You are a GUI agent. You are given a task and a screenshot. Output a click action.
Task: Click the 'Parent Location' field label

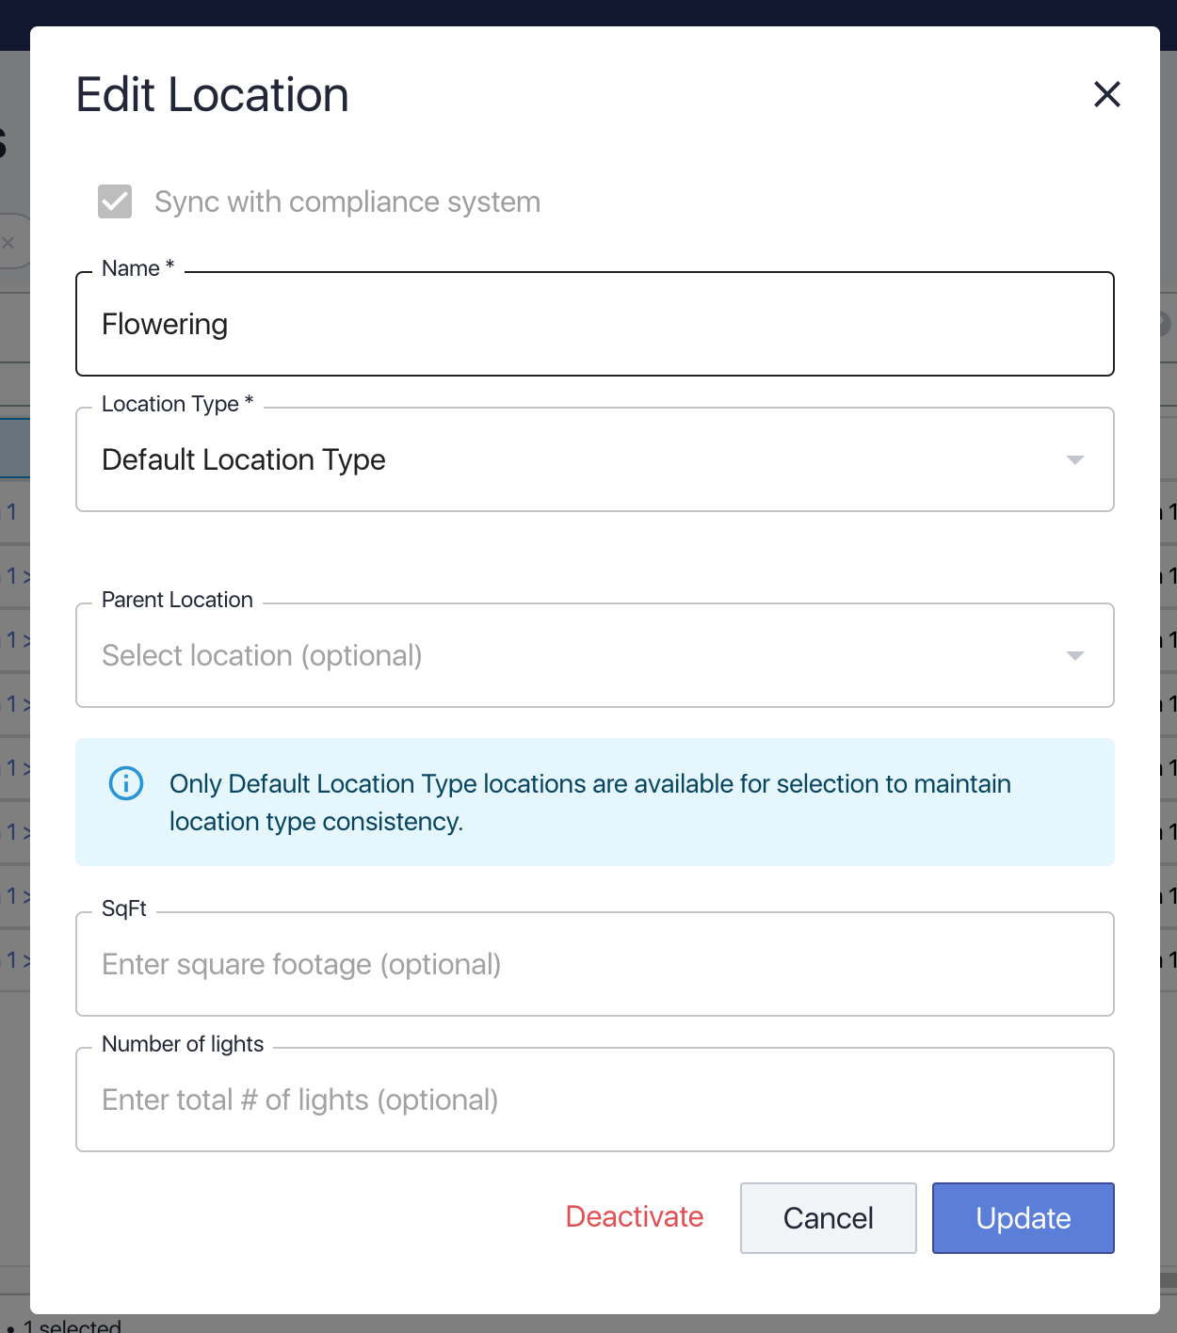177,600
